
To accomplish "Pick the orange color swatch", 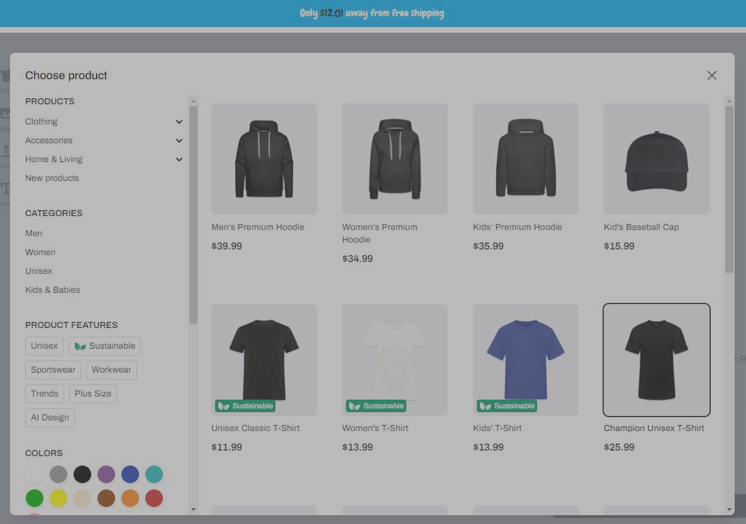I will (130, 498).
